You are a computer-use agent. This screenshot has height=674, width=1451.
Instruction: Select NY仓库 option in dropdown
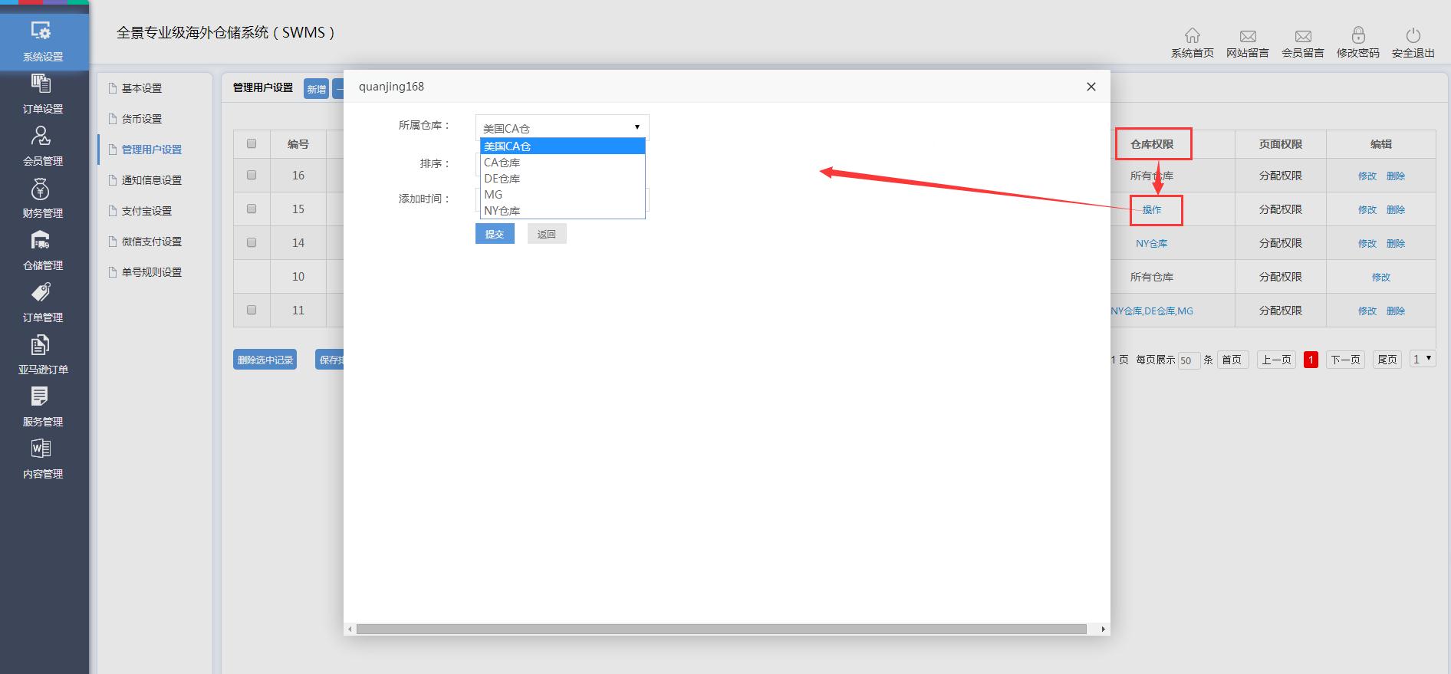pyautogui.click(x=502, y=211)
